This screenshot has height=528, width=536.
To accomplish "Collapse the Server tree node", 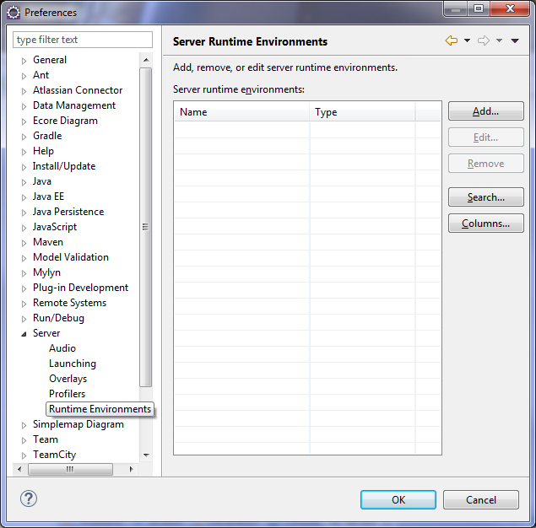I will tap(24, 333).
